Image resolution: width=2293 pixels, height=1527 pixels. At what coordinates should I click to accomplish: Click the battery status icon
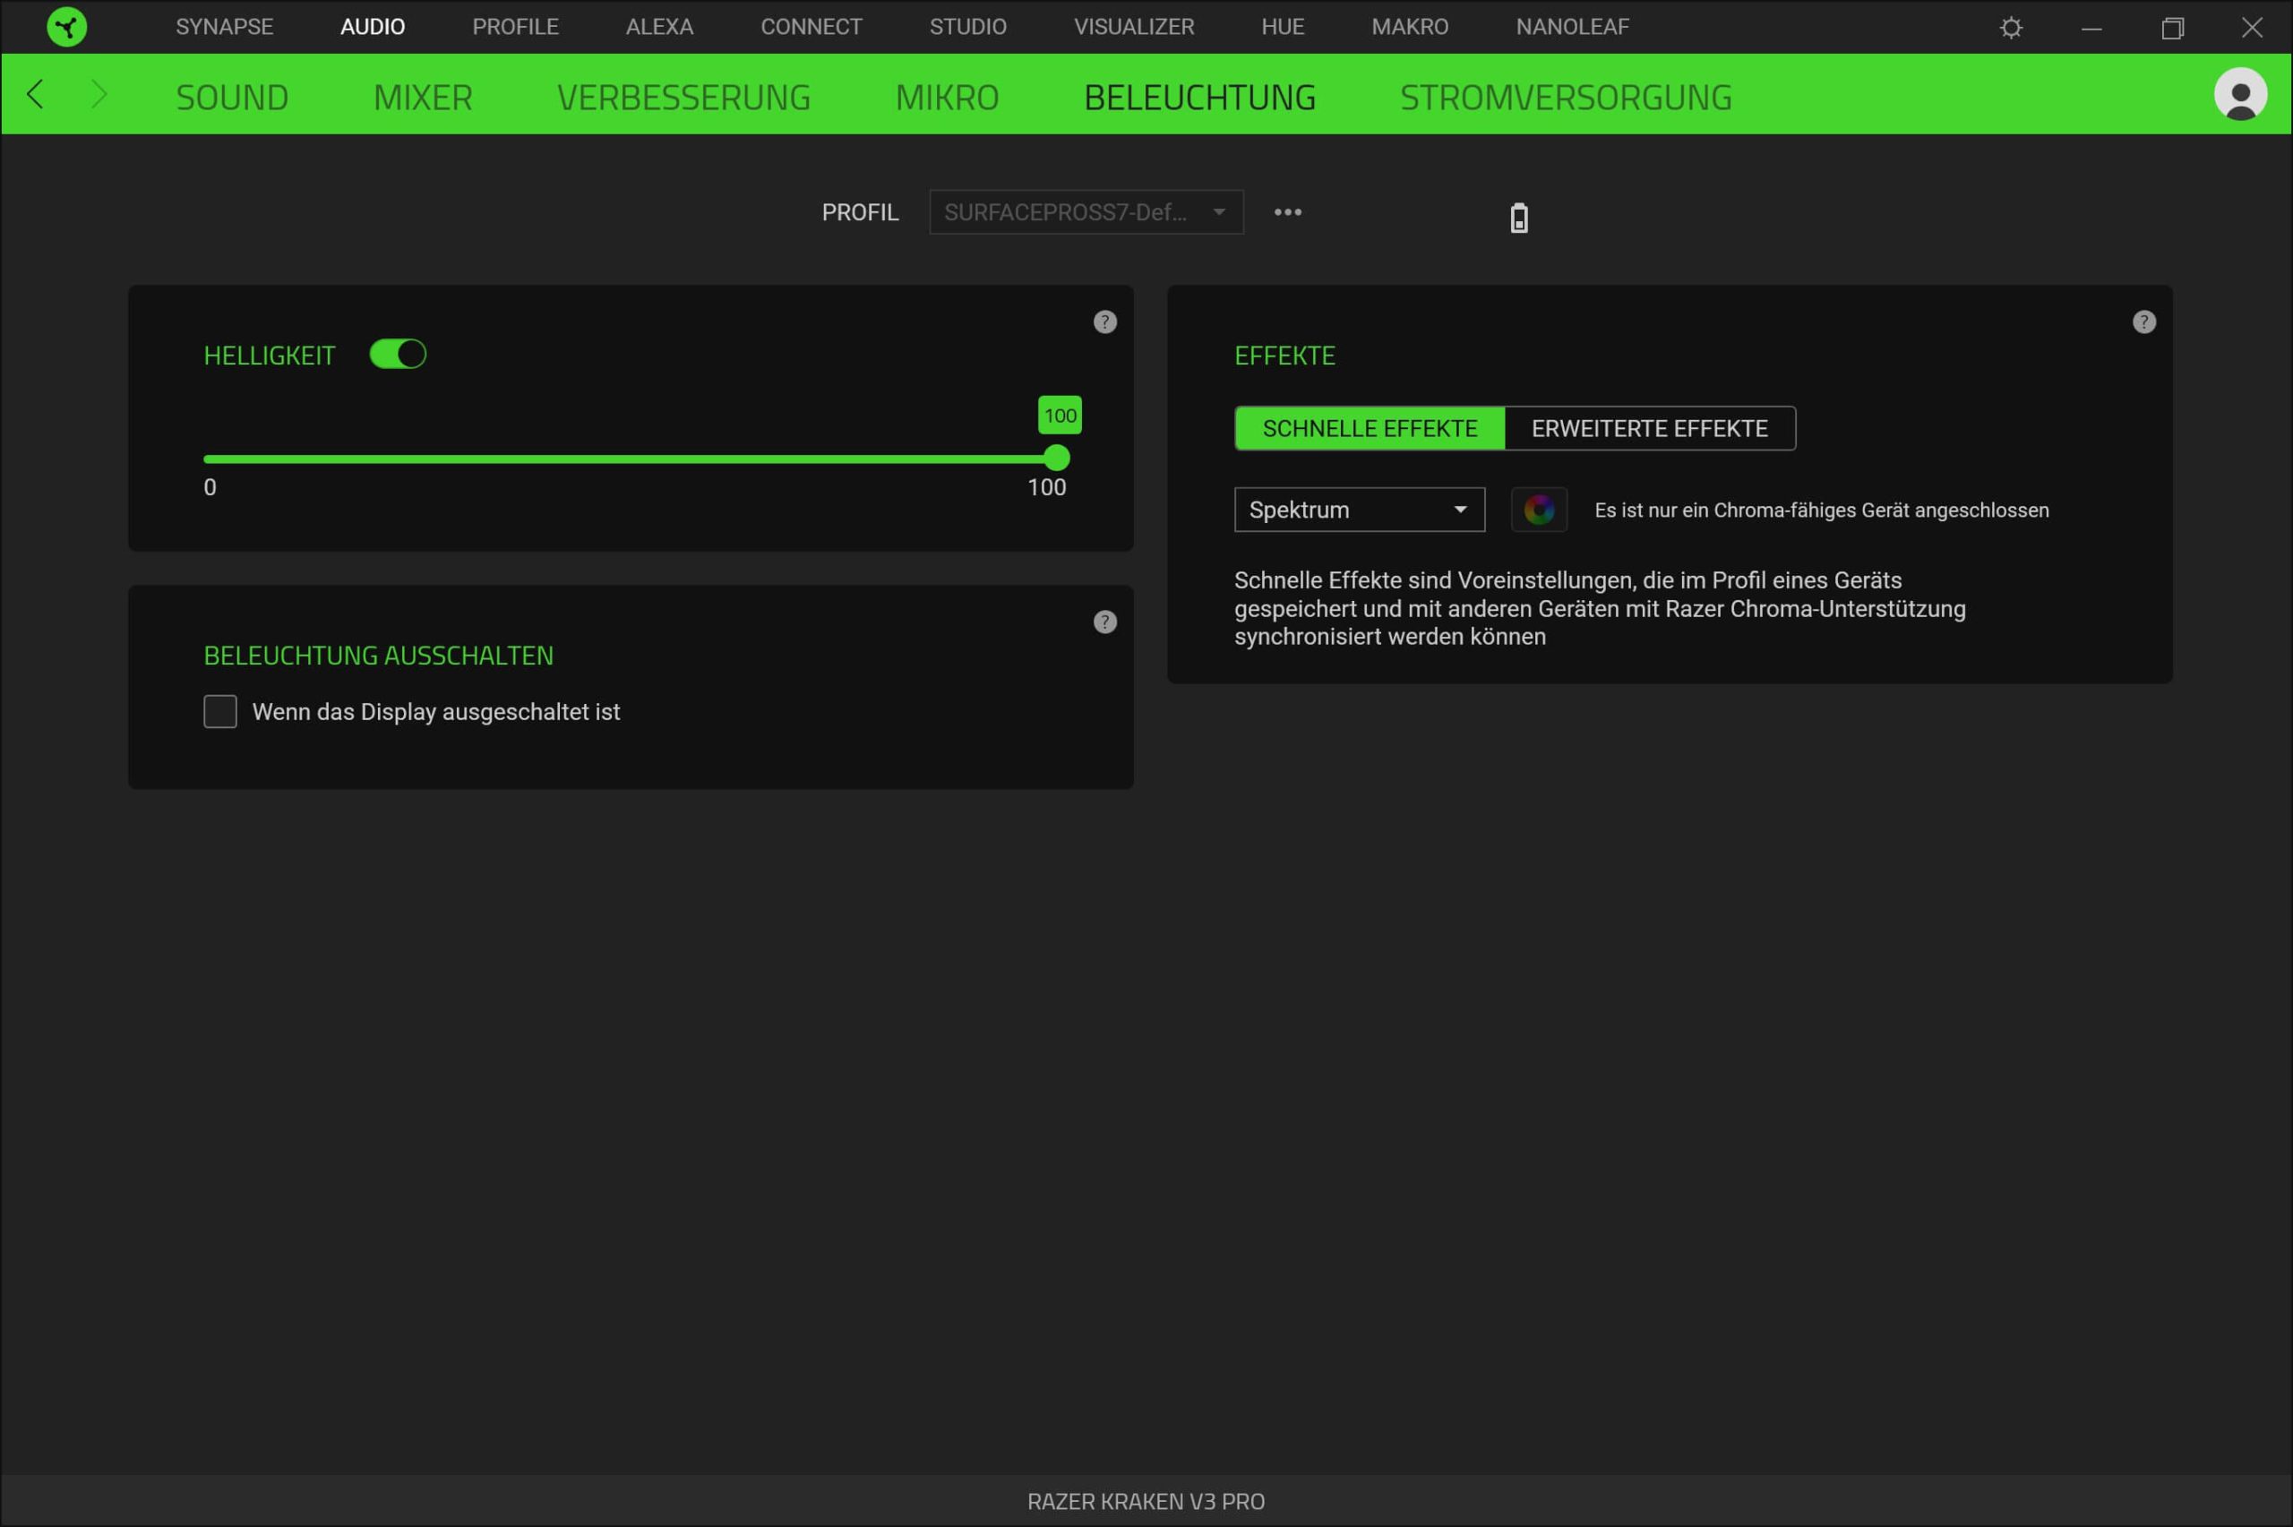point(1518,219)
